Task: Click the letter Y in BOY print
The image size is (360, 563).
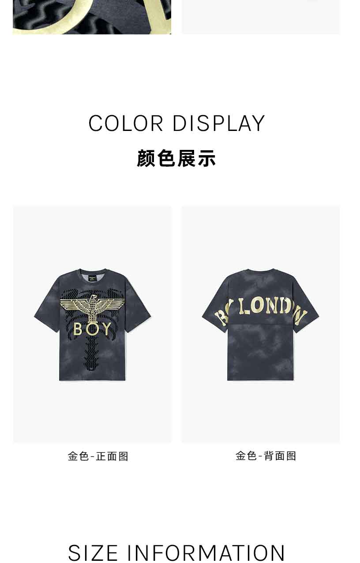Action: 106,329
